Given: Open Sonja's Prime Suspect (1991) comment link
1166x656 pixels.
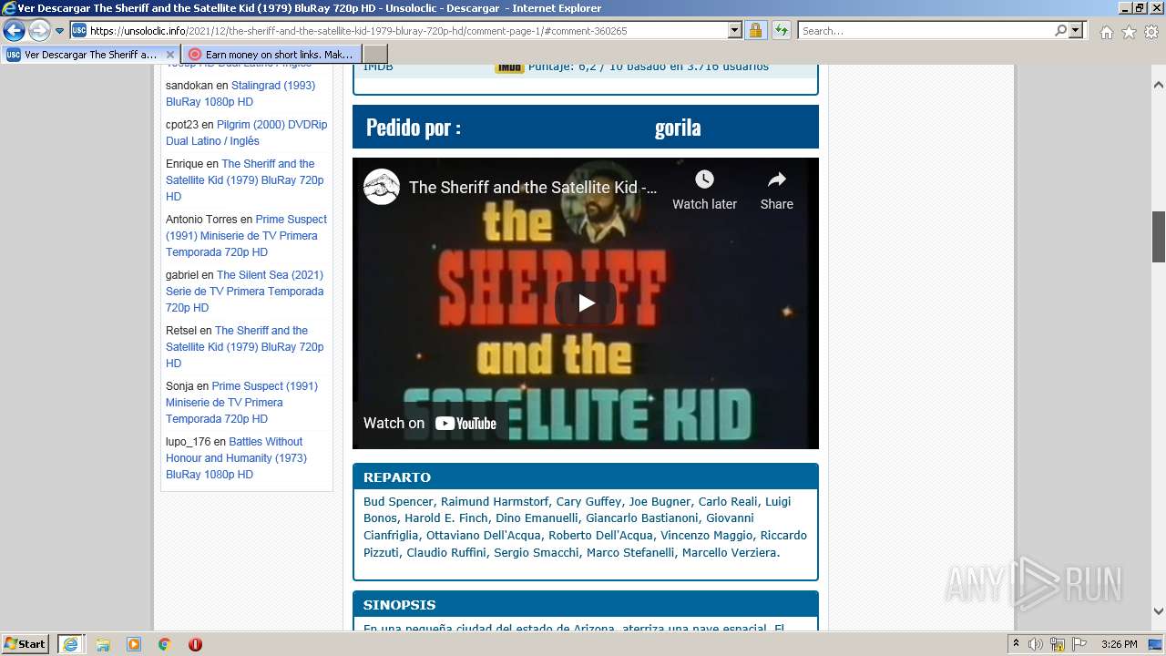Looking at the screenshot, I should click(241, 403).
